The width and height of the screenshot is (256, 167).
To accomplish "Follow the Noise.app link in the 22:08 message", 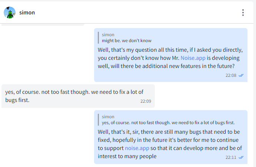I will tap(193, 58).
